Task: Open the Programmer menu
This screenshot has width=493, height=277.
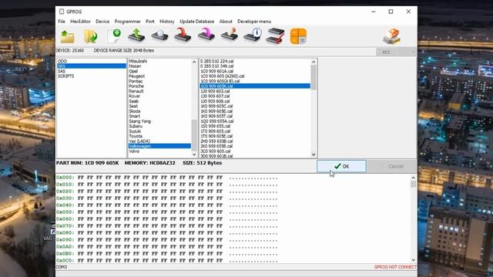Action: click(127, 22)
